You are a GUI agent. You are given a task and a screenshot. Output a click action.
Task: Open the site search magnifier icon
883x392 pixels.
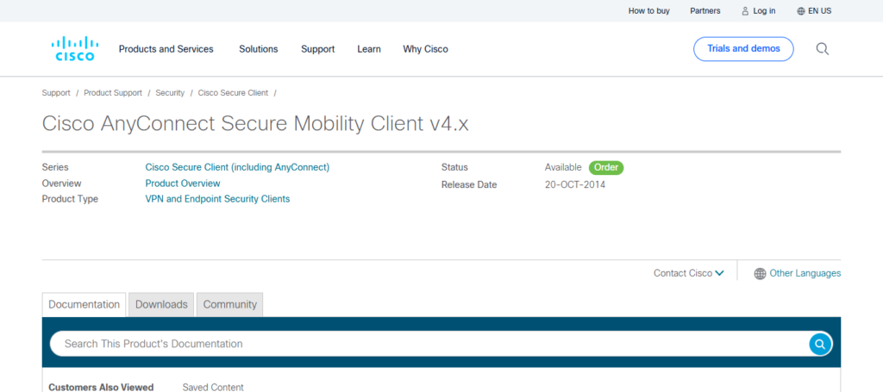pos(822,49)
